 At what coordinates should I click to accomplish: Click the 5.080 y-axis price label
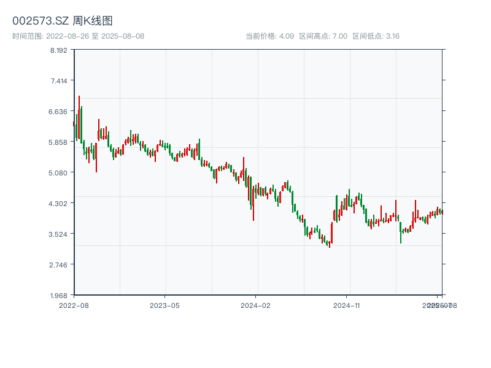59,173
